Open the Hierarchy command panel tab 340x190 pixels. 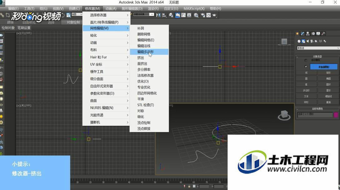coord(308,34)
